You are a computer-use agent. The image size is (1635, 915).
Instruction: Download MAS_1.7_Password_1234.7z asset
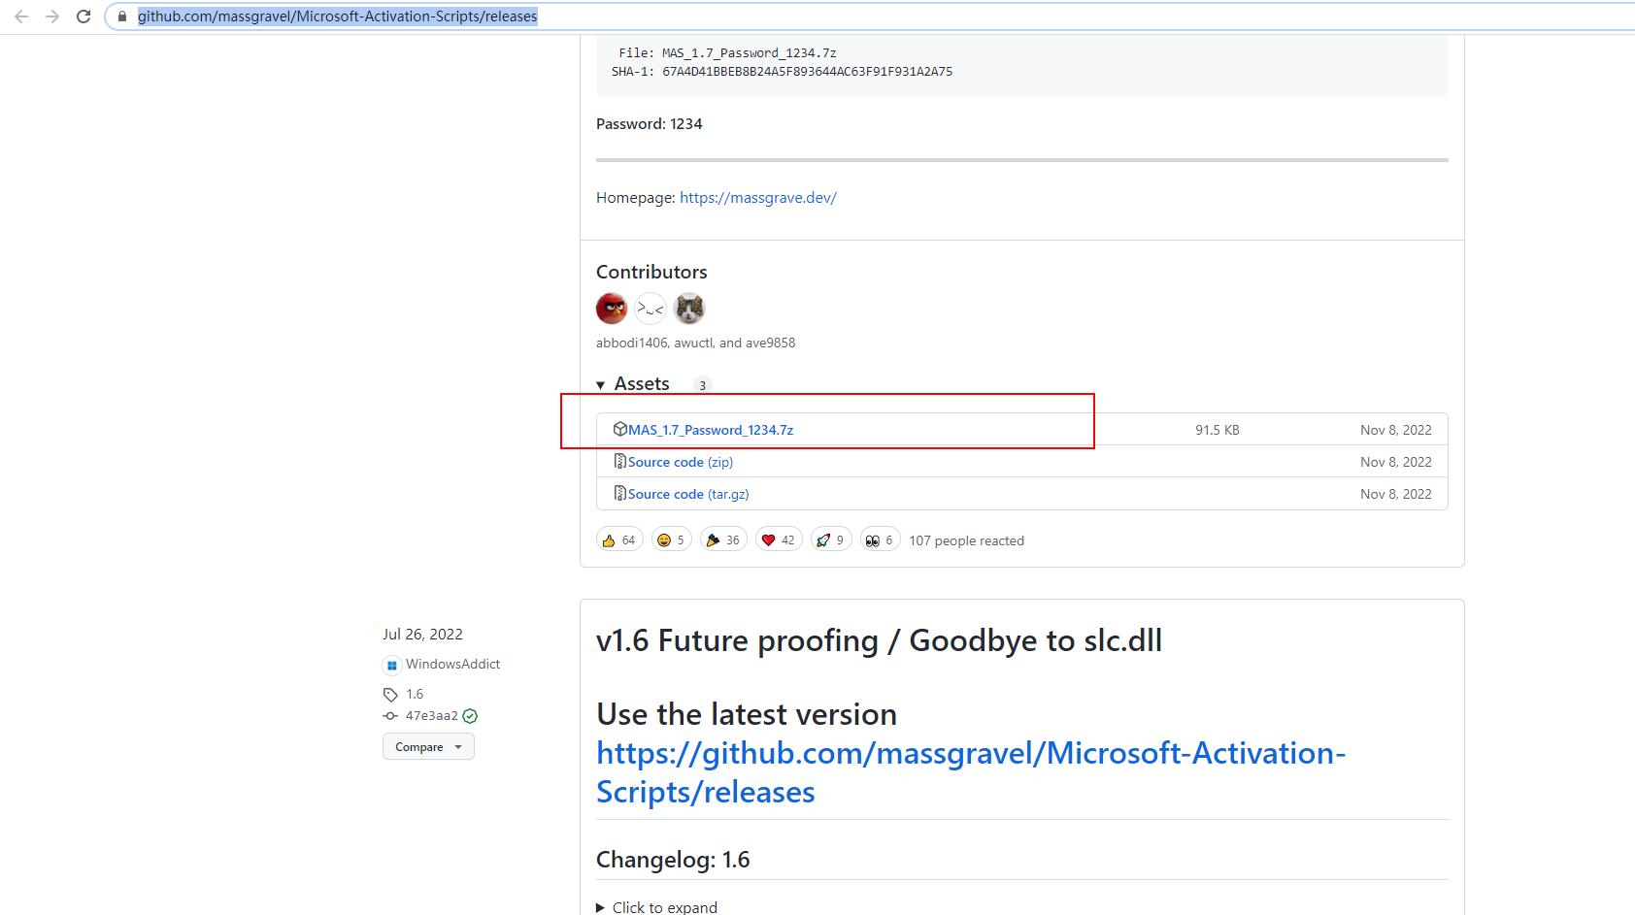(x=710, y=430)
